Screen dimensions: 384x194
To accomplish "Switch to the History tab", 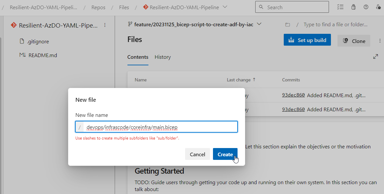I will (163, 57).
